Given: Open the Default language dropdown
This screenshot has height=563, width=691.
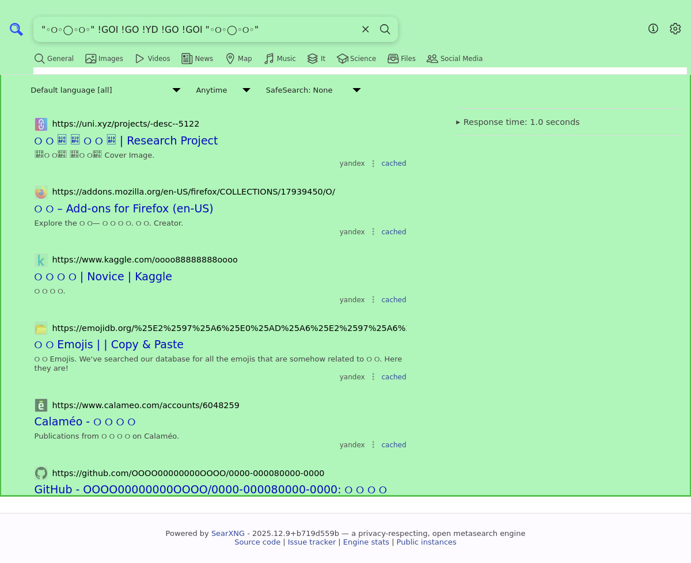Looking at the screenshot, I should 105,90.
